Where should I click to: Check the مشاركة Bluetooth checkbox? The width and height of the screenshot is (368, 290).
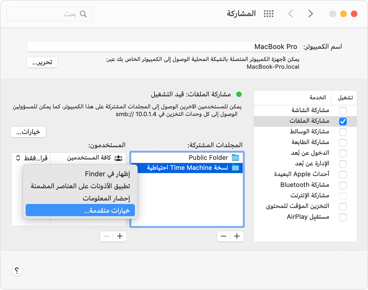(x=343, y=185)
